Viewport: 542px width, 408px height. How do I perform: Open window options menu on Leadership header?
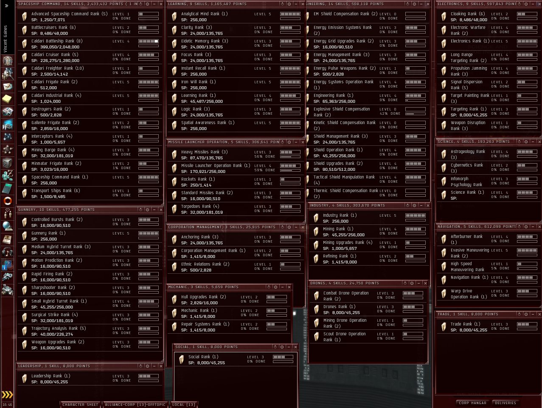pyautogui.click(x=140, y=366)
